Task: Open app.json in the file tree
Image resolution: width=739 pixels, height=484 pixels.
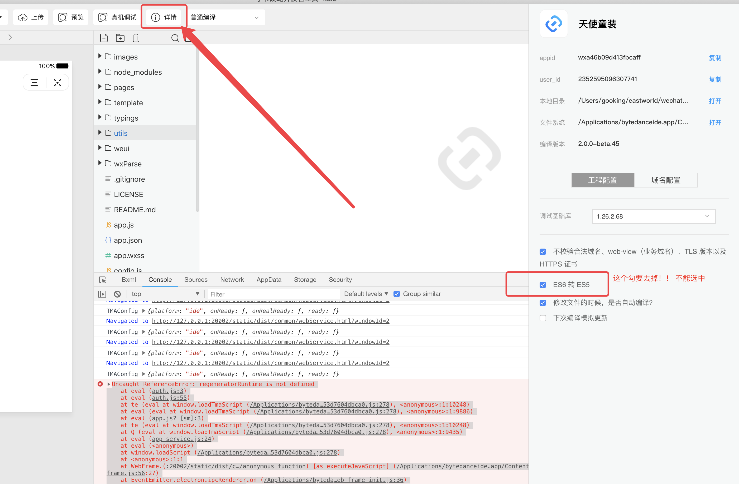Action: [128, 240]
